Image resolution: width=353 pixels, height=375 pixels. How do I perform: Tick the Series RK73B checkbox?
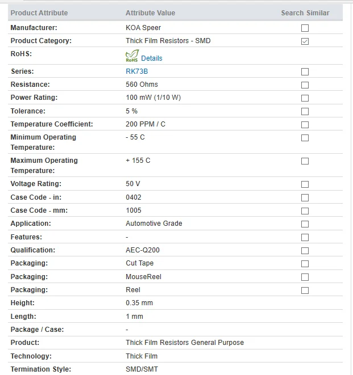305,71
